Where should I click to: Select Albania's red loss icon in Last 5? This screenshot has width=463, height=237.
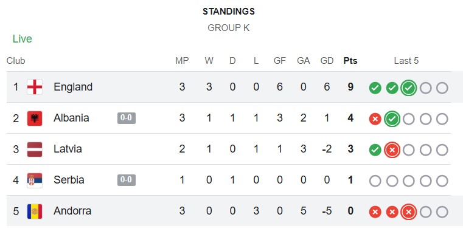click(375, 119)
